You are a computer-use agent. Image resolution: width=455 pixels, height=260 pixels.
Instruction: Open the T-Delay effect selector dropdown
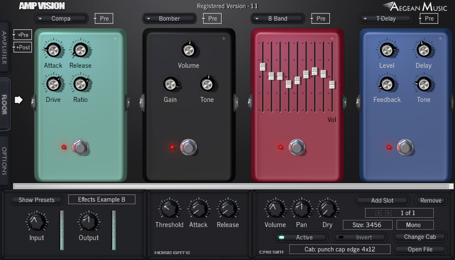pos(386,18)
